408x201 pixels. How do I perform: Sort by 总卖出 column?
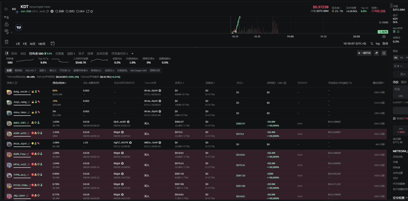[210, 83]
